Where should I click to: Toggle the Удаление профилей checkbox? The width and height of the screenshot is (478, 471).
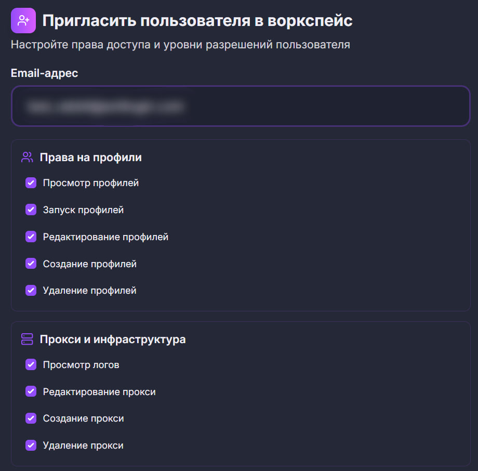click(31, 291)
